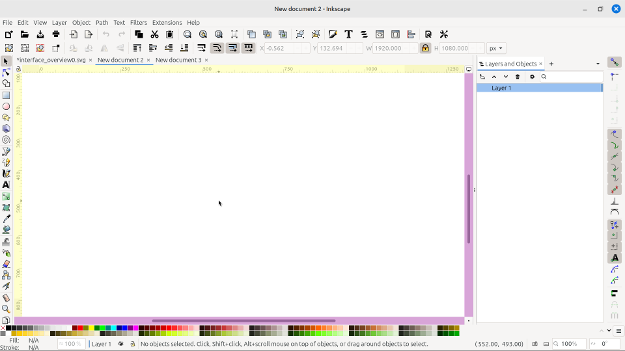The width and height of the screenshot is (625, 351).
Task: Open Preferences wrench icon
Action: coord(443,34)
